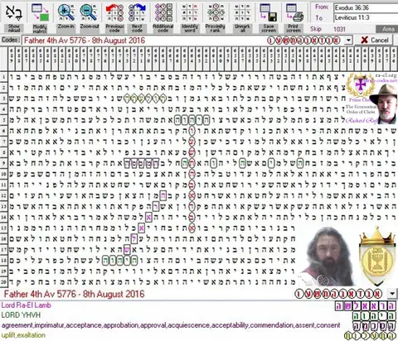The image size is (398, 341).
Task: Toggle the Show nikud tool
Action: tap(13, 18)
